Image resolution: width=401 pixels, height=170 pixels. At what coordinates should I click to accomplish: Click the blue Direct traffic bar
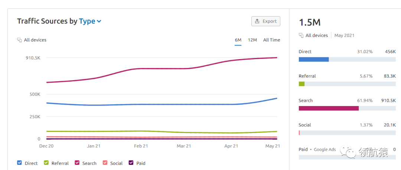(x=314, y=59)
